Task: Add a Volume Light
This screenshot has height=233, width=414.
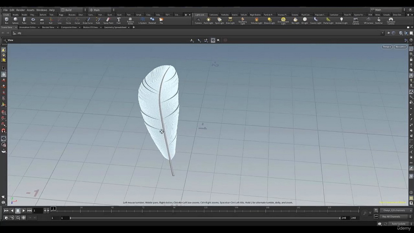Action: (256, 21)
